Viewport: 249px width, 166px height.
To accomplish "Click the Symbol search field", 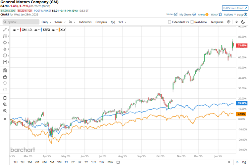I will point(21,22).
